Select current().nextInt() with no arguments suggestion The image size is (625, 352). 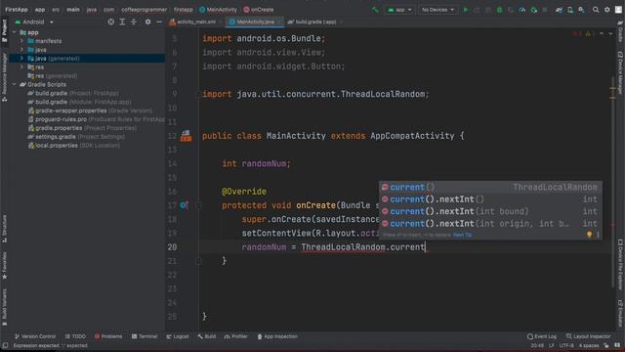point(490,199)
